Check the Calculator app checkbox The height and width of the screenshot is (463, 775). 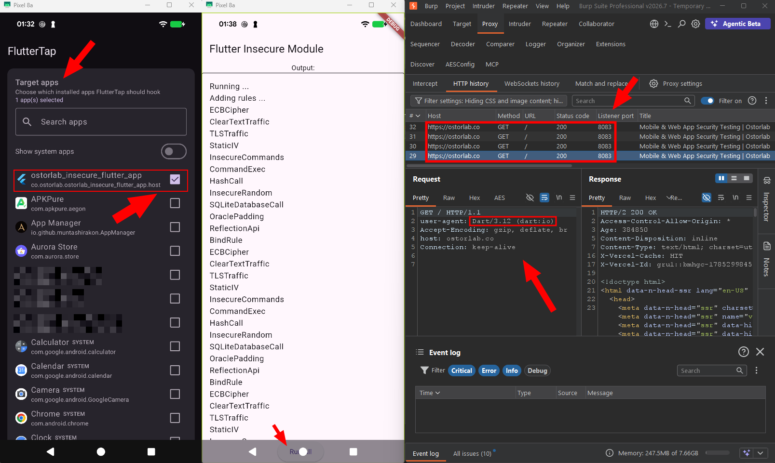pyautogui.click(x=175, y=346)
